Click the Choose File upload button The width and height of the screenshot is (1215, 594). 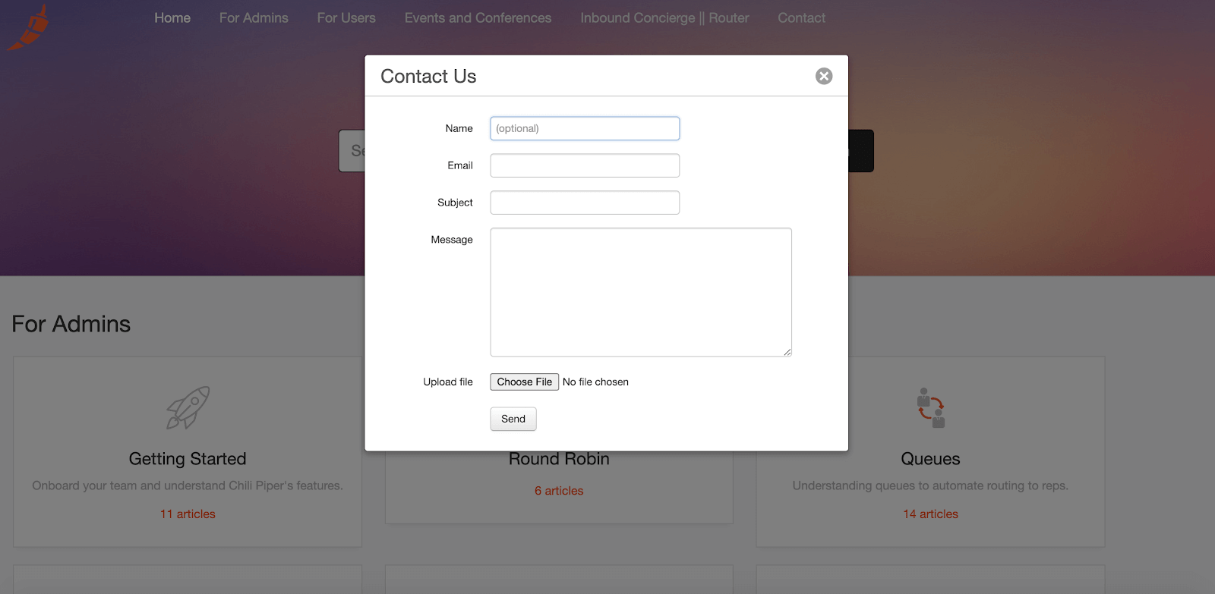click(525, 382)
